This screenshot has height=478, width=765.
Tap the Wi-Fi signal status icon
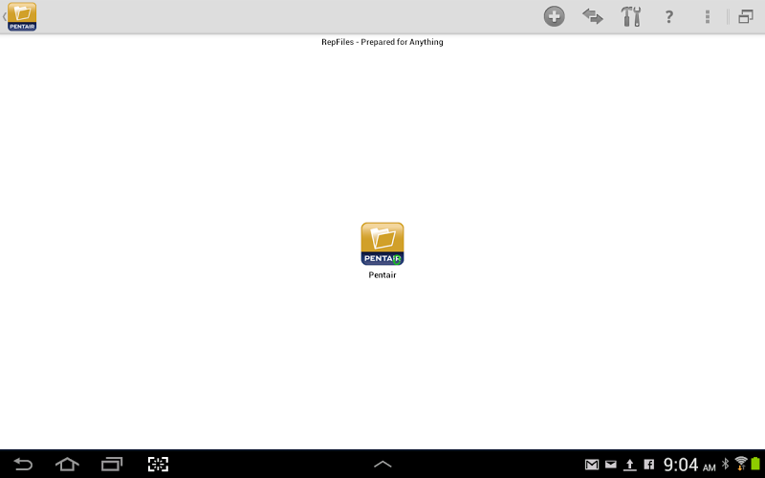(x=740, y=464)
